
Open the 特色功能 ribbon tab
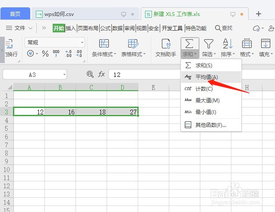[x=196, y=28]
